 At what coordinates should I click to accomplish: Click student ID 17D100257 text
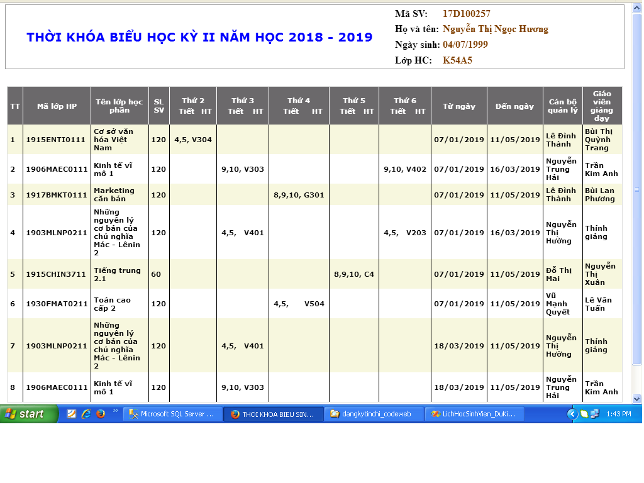click(x=466, y=14)
